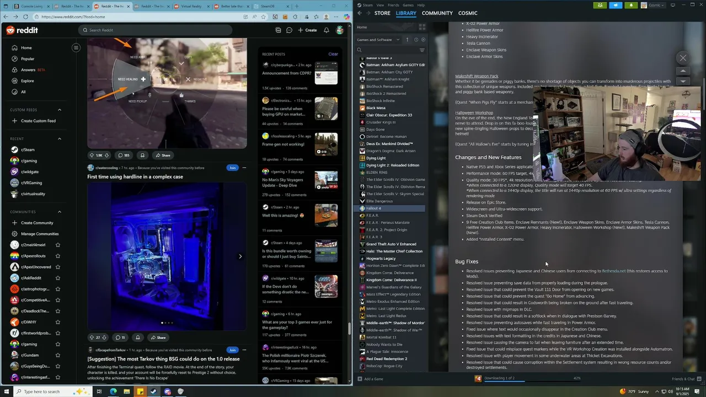Collapse Custom Feeds section in Reddit
The height and width of the screenshot is (397, 706).
[x=60, y=110]
